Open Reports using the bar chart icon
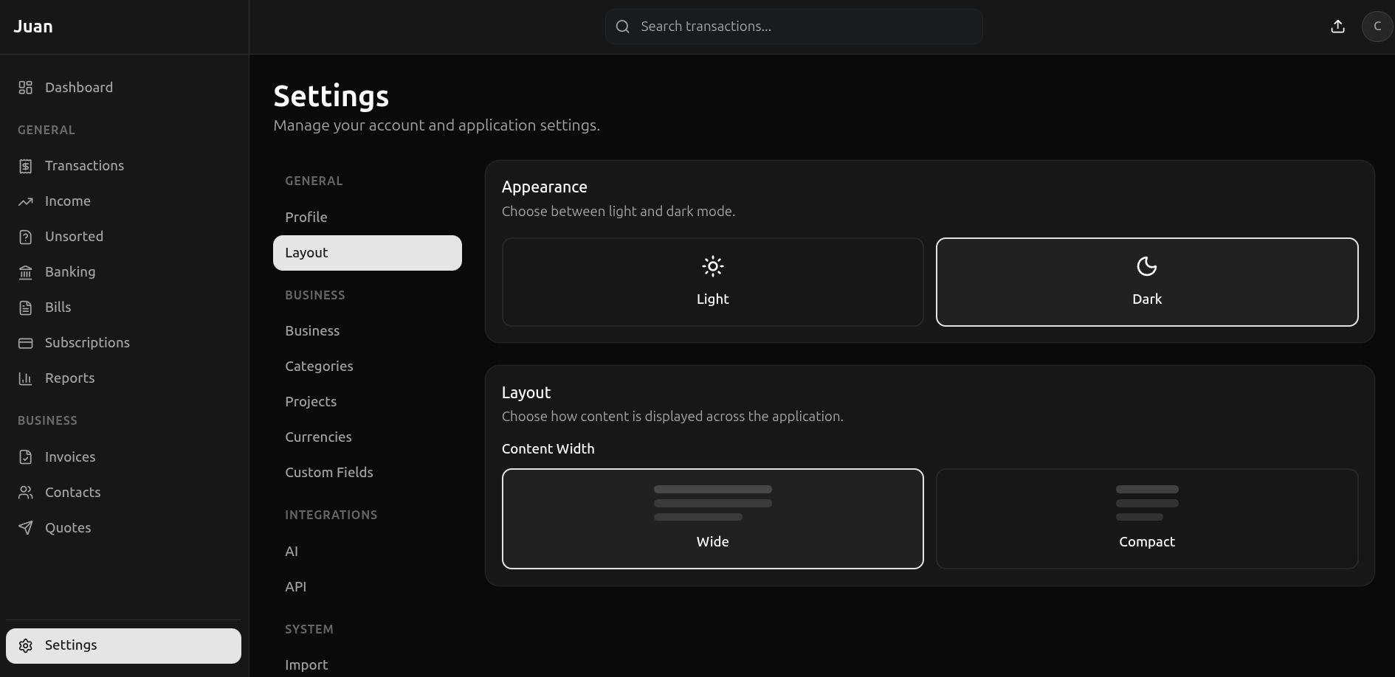Viewport: 1395px width, 677px height. point(26,378)
